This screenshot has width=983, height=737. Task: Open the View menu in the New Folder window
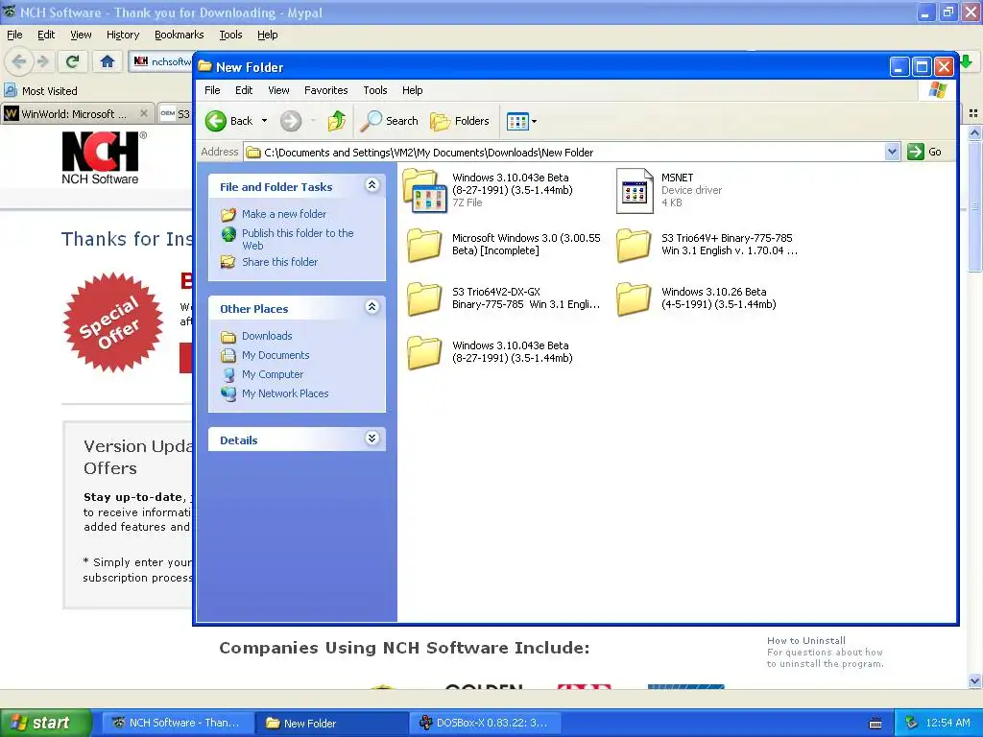click(278, 90)
